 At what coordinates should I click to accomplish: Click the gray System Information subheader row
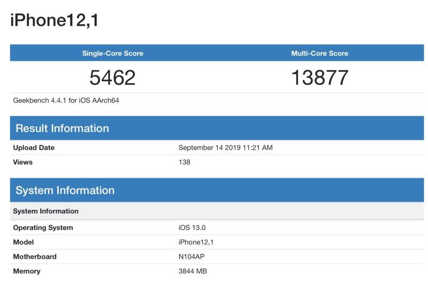(217, 211)
